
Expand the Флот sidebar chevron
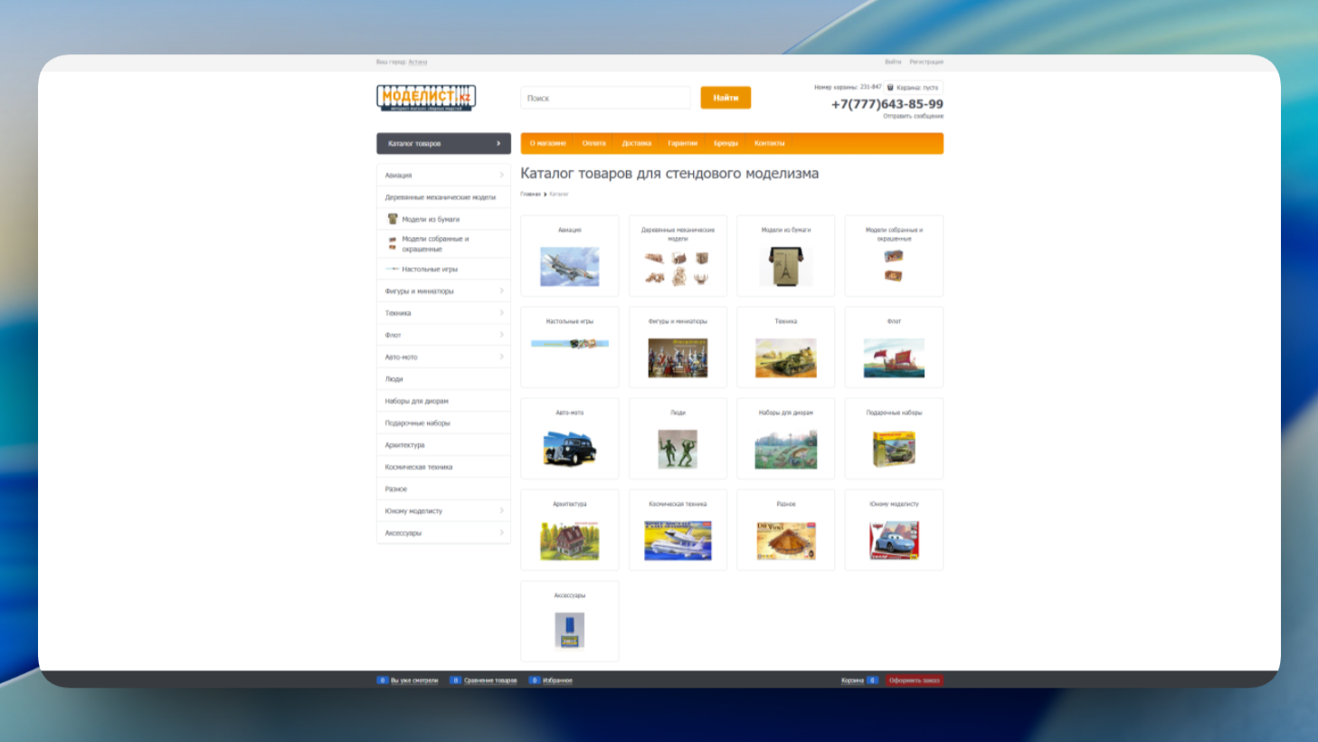(x=502, y=335)
